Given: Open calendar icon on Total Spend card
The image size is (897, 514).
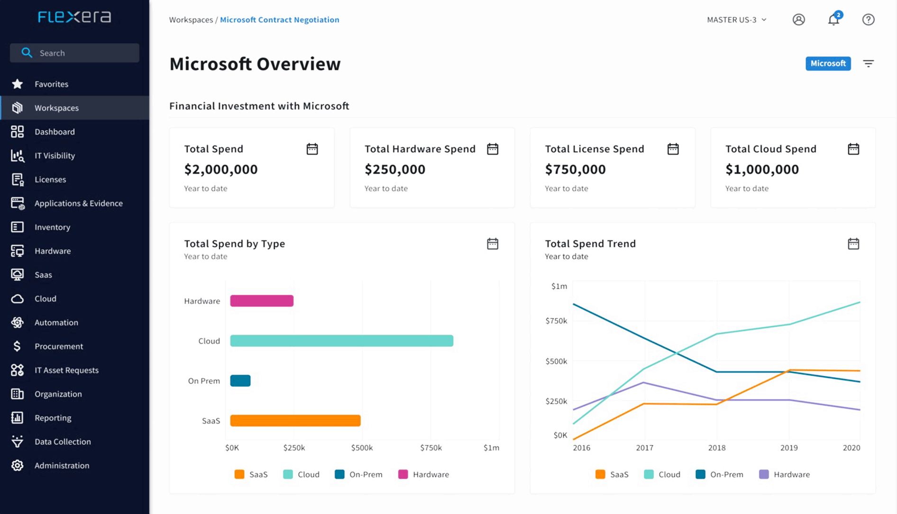Looking at the screenshot, I should [x=312, y=149].
